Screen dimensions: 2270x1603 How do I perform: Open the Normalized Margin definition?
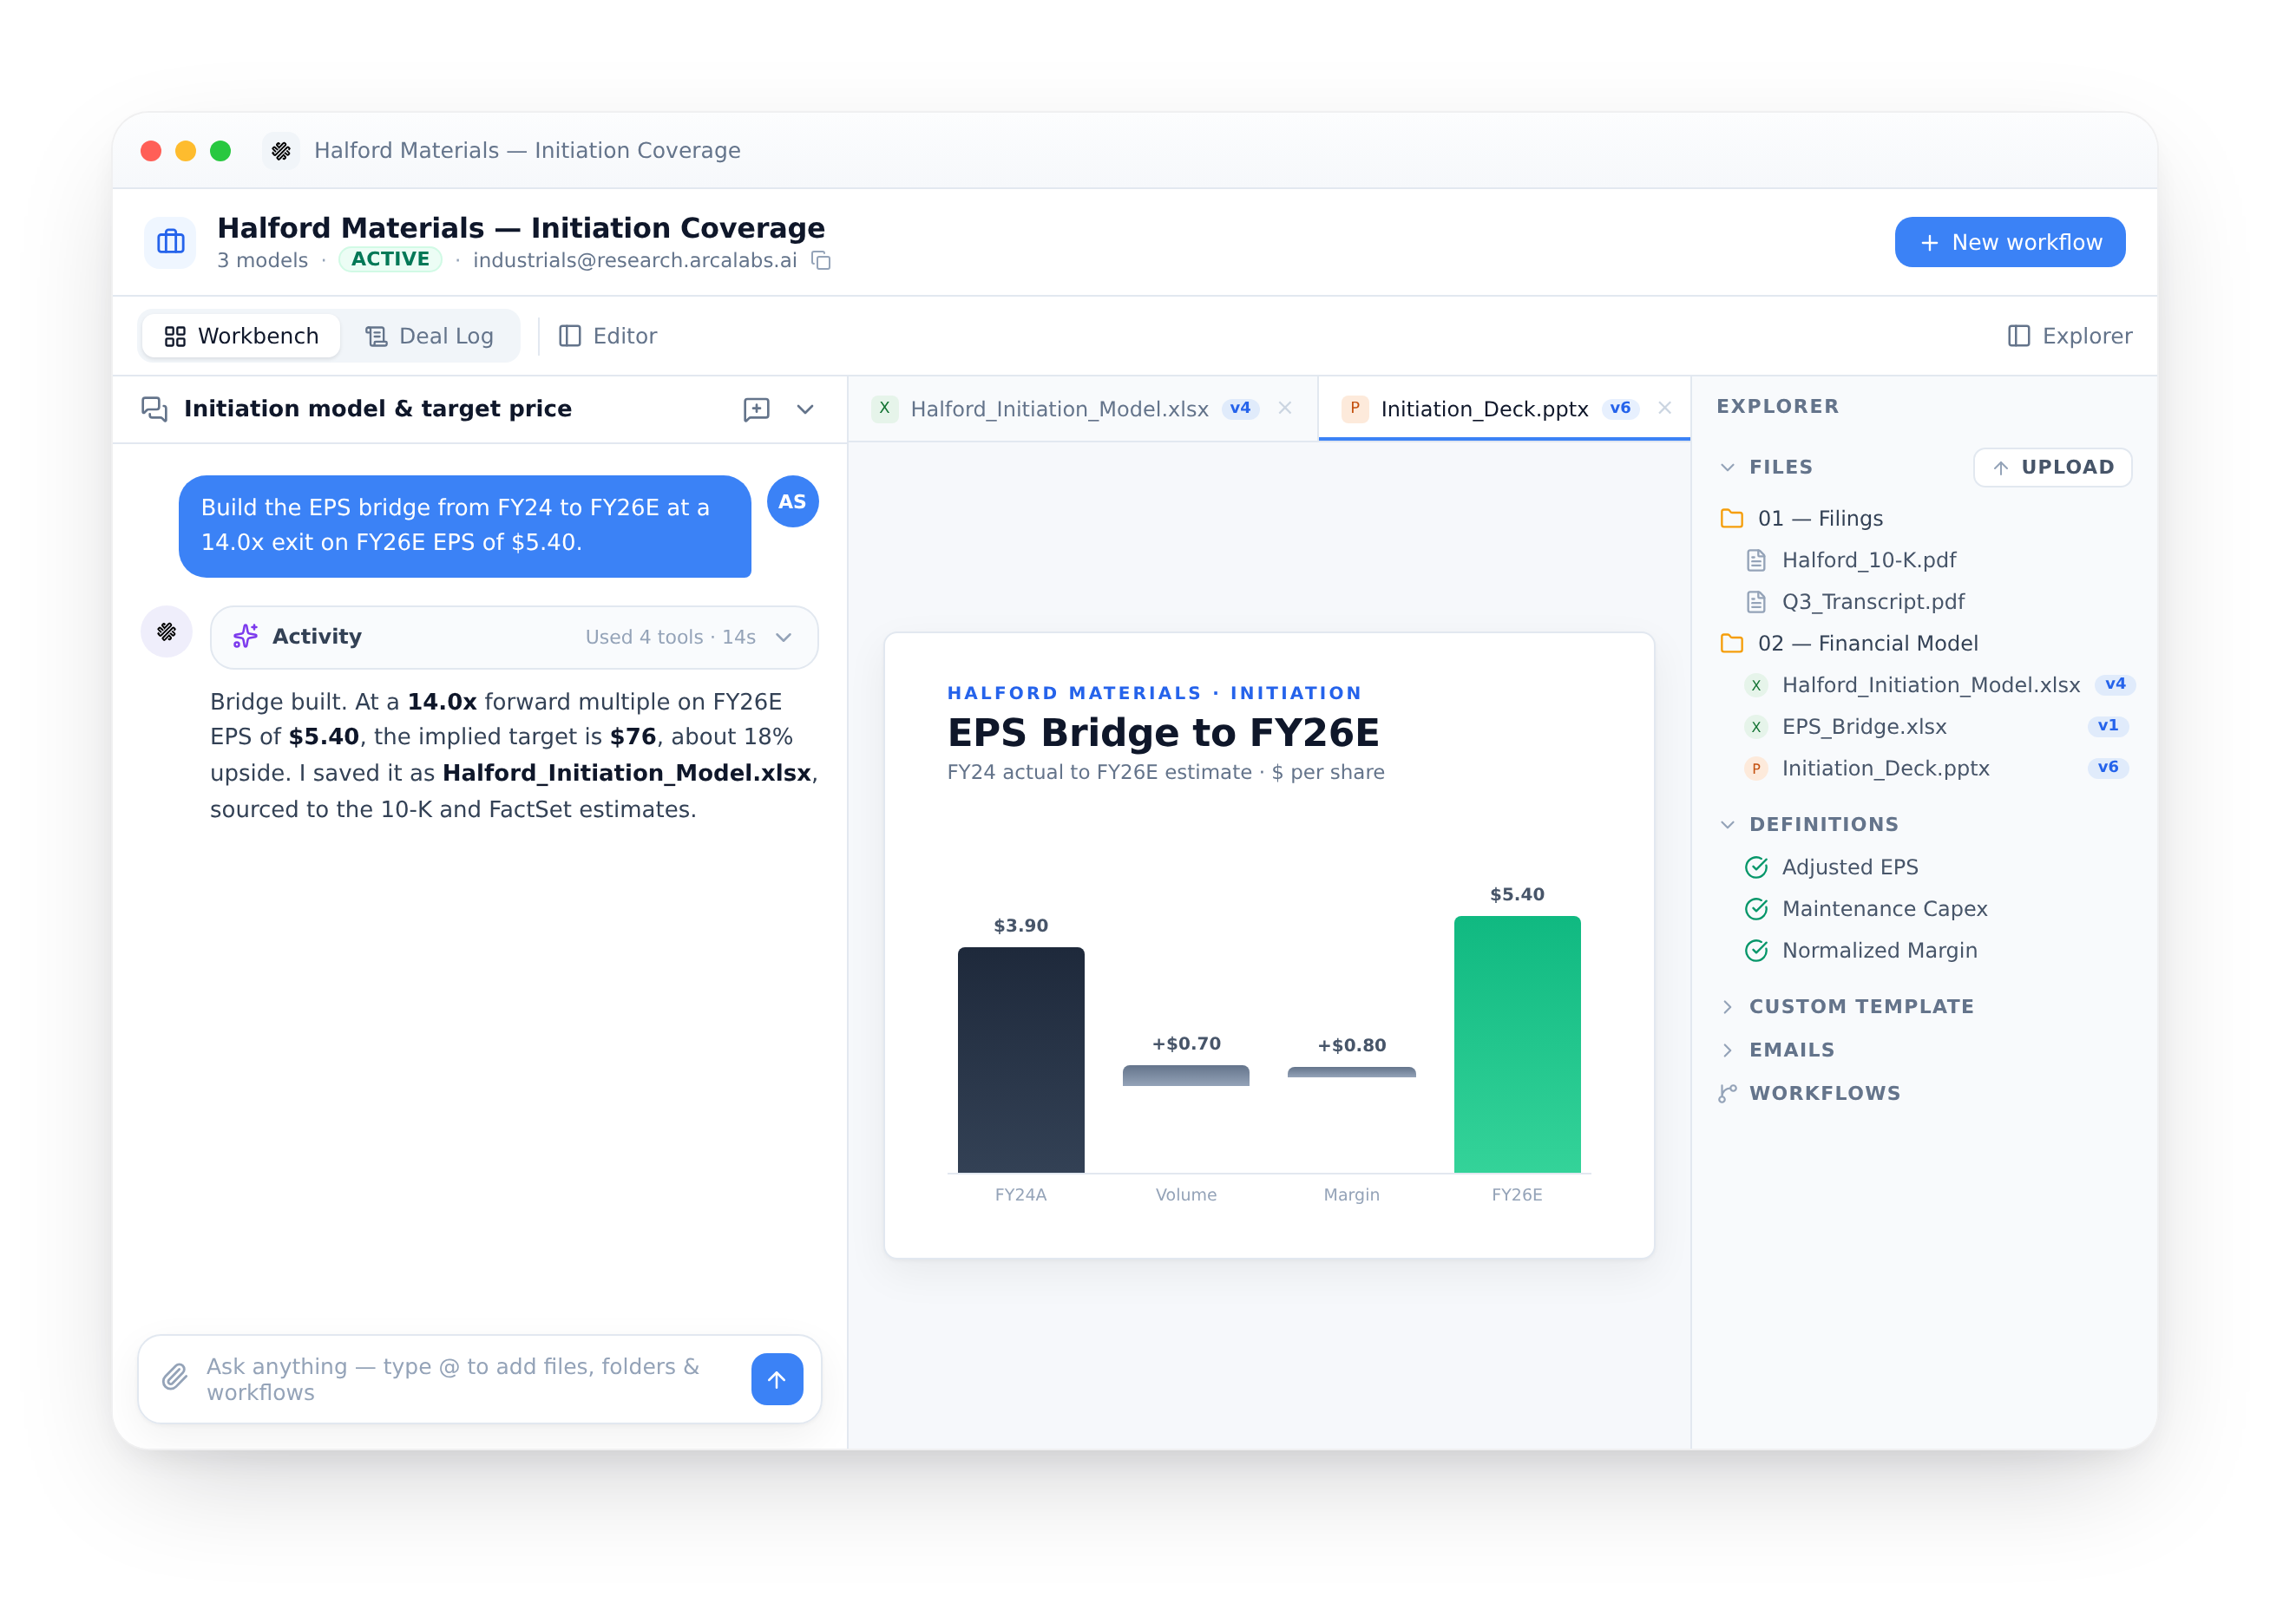pyautogui.click(x=1861, y=951)
